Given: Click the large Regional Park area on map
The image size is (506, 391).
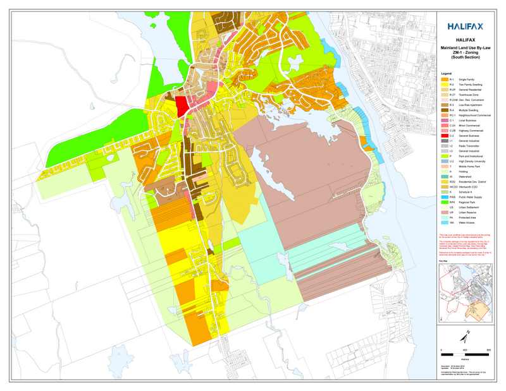Looking at the screenshot, I should 97,138.
